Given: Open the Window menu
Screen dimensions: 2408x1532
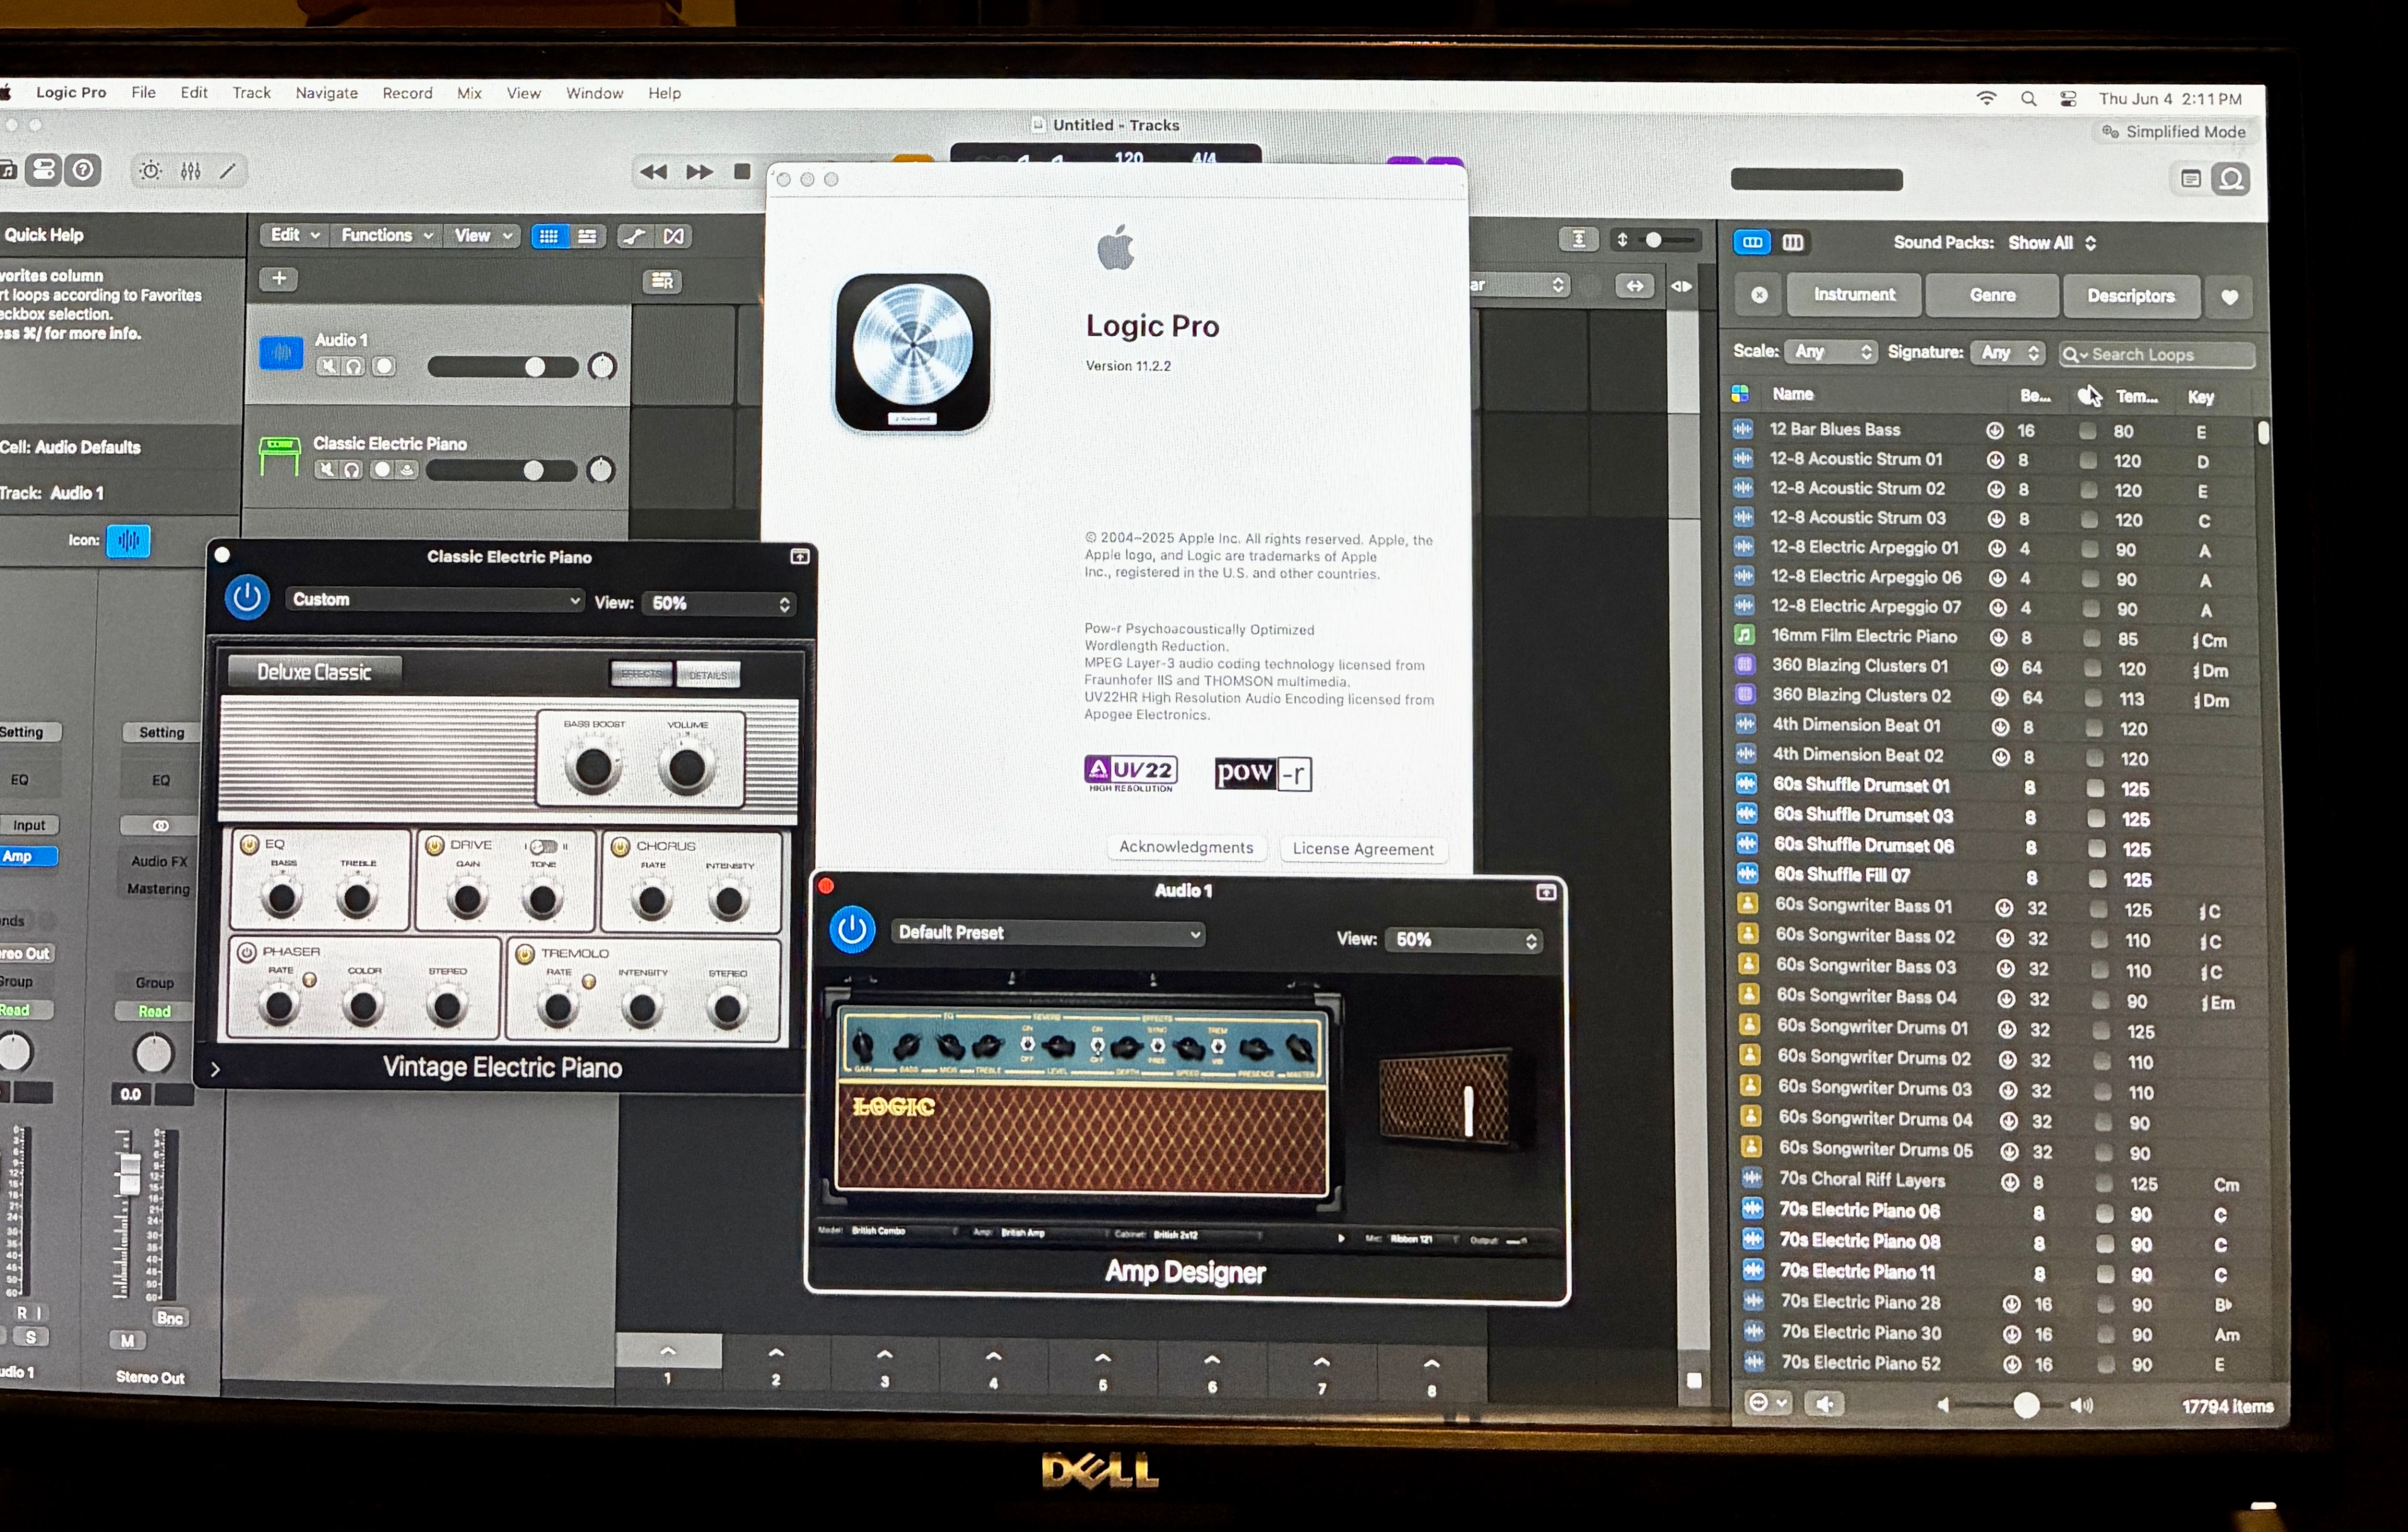Looking at the screenshot, I should pos(594,93).
